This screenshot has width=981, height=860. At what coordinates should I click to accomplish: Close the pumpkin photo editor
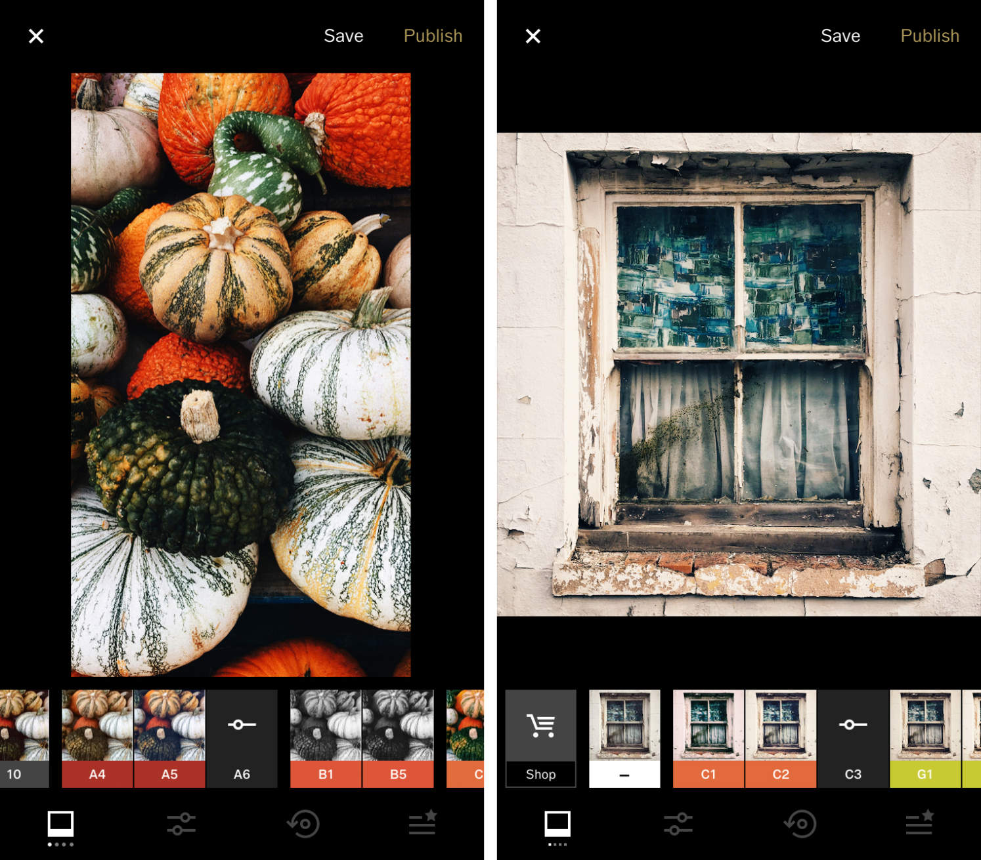point(36,36)
